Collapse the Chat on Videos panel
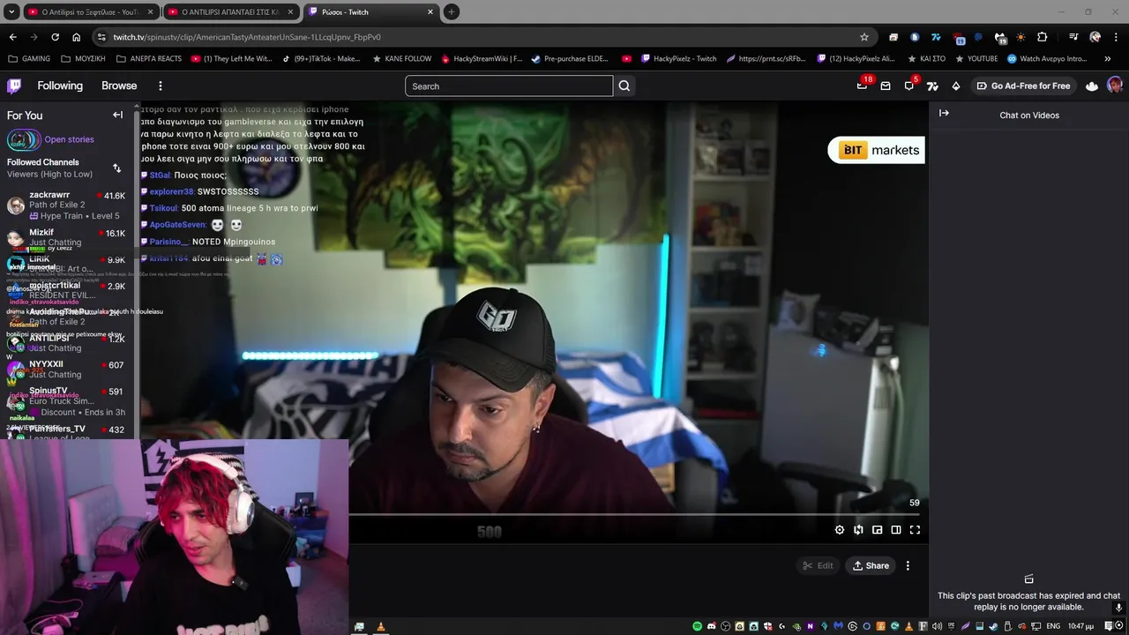 [944, 113]
